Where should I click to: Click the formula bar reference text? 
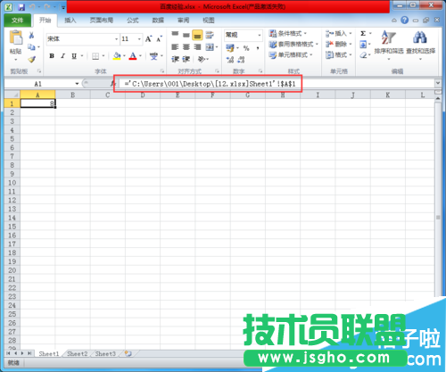point(210,84)
